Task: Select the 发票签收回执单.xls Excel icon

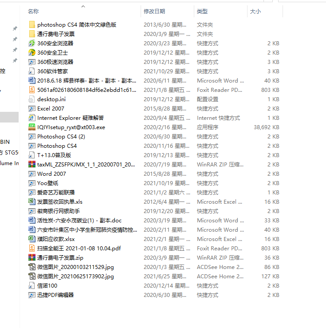Action: point(32,202)
